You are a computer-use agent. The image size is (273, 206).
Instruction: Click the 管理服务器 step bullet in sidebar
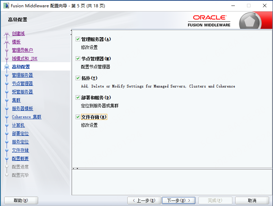point(7,75)
